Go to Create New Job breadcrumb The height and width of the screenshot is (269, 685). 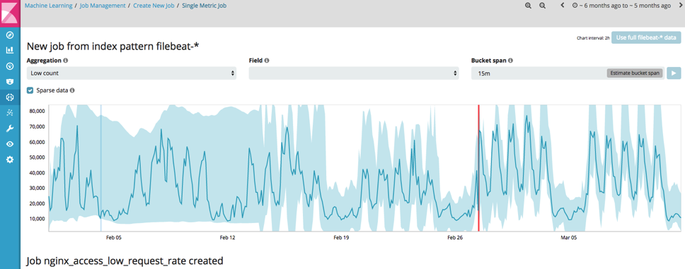tap(154, 6)
